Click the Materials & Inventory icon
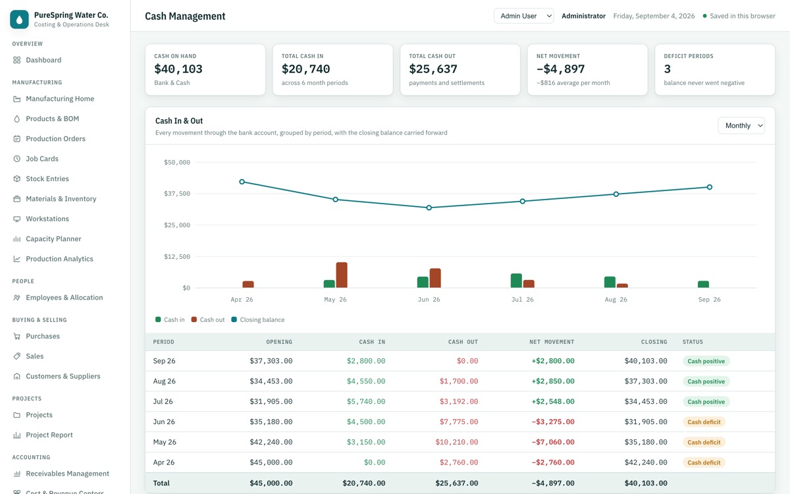Screen dimensions: 790x494 (17, 199)
